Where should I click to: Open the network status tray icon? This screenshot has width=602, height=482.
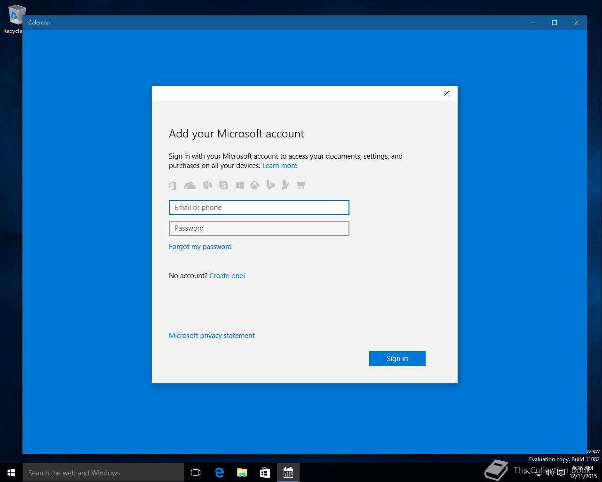coord(539,473)
